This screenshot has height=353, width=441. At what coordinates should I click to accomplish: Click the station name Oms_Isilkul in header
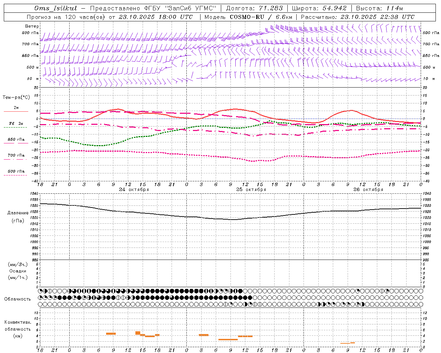coord(56,8)
